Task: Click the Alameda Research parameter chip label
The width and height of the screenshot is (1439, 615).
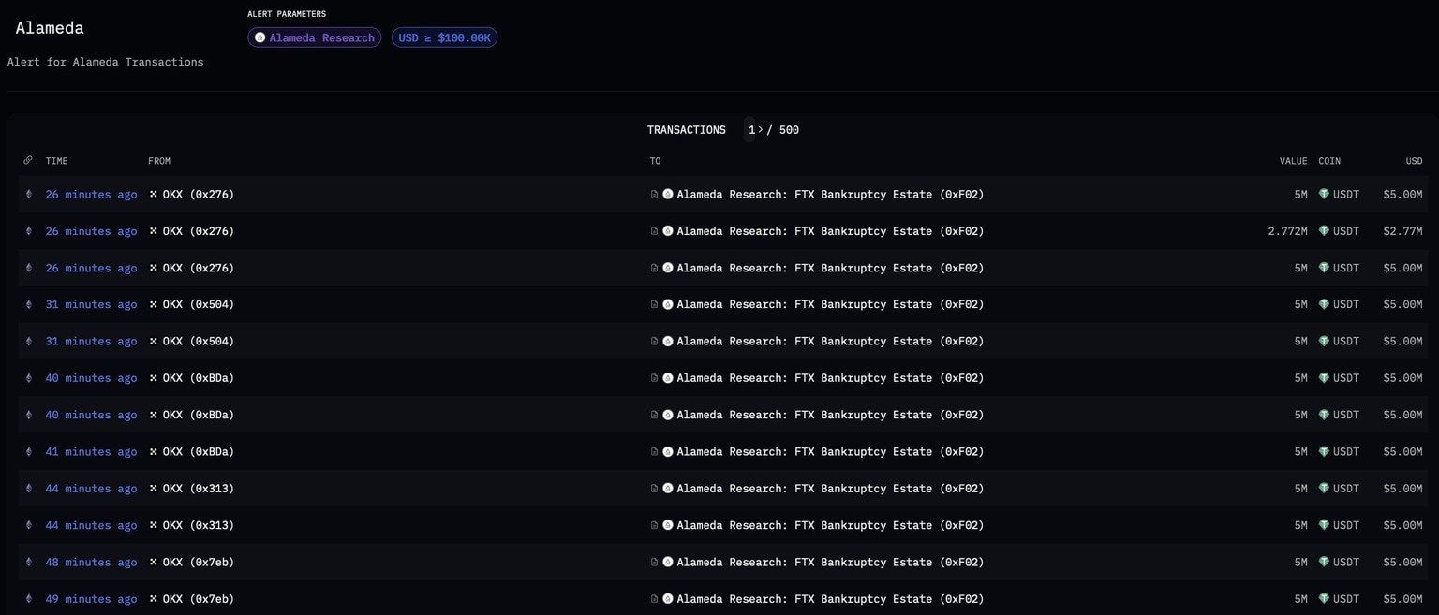Action: (x=321, y=38)
